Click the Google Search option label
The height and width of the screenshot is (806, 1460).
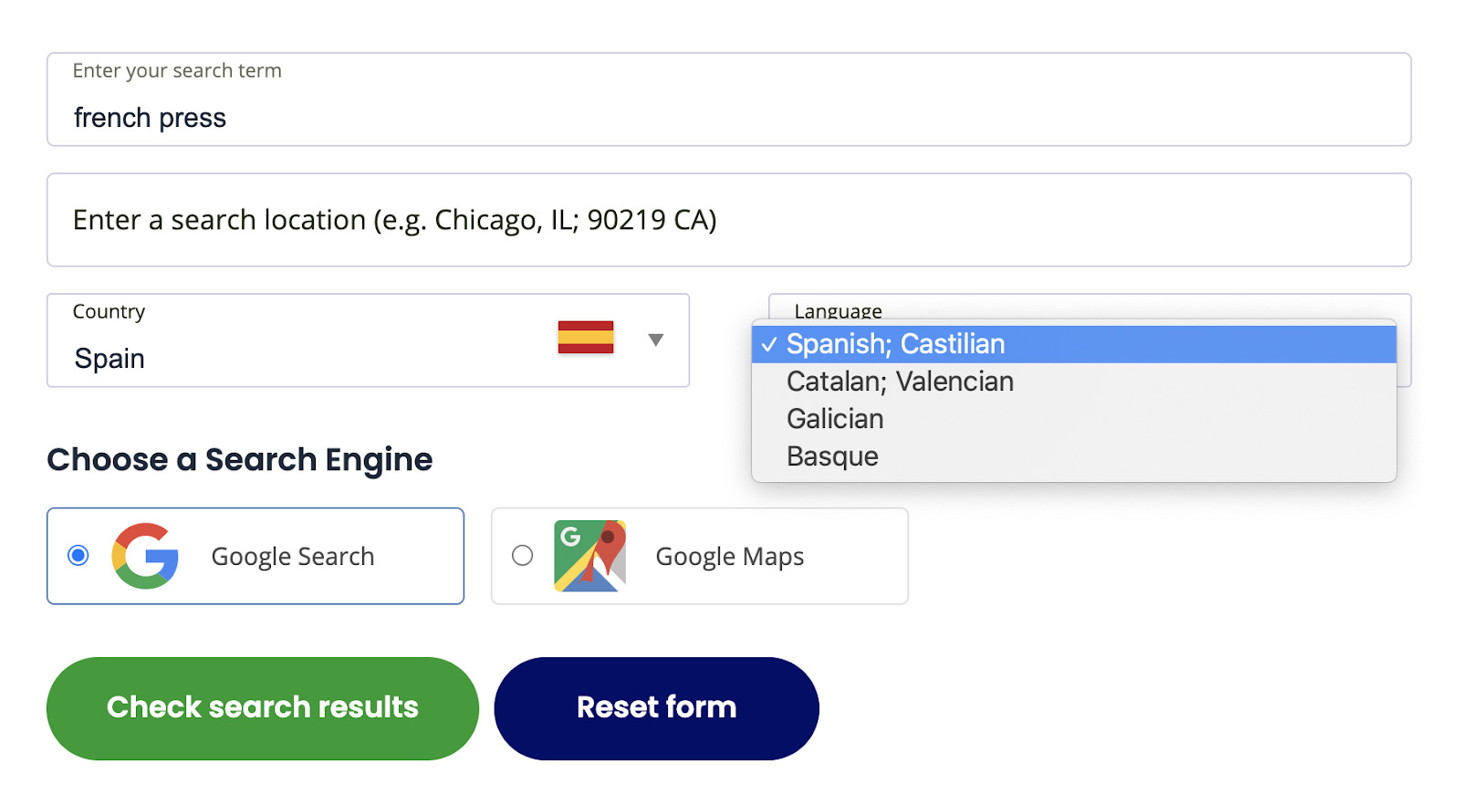pyautogui.click(x=292, y=557)
